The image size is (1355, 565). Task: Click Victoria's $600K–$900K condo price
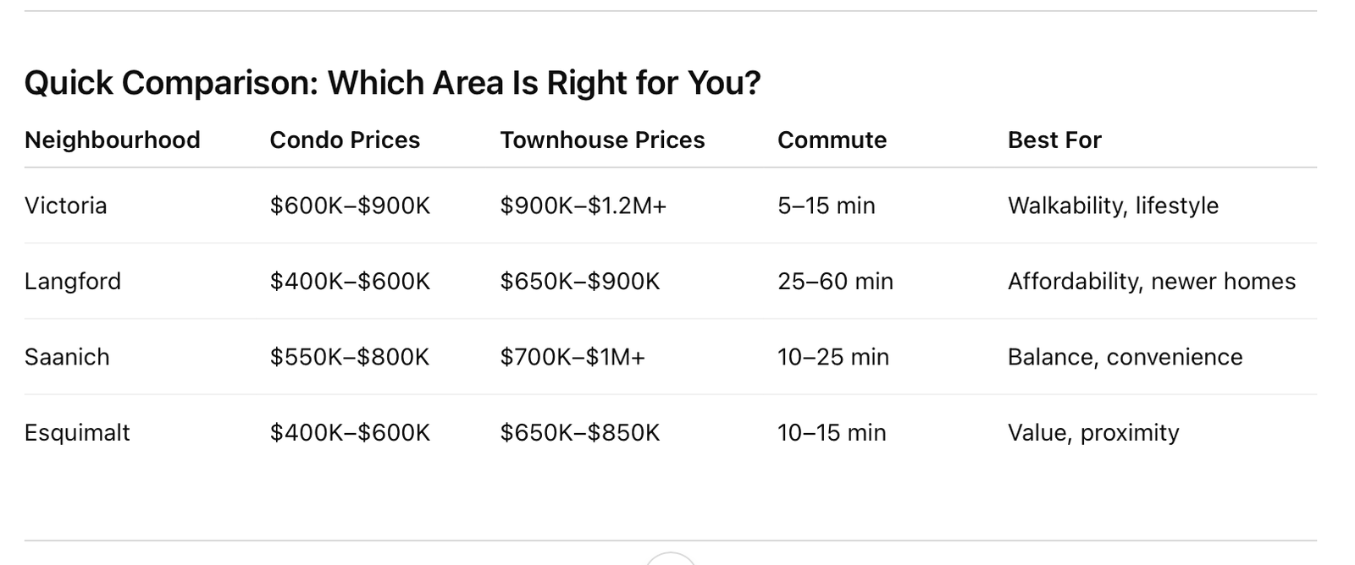[x=350, y=206]
